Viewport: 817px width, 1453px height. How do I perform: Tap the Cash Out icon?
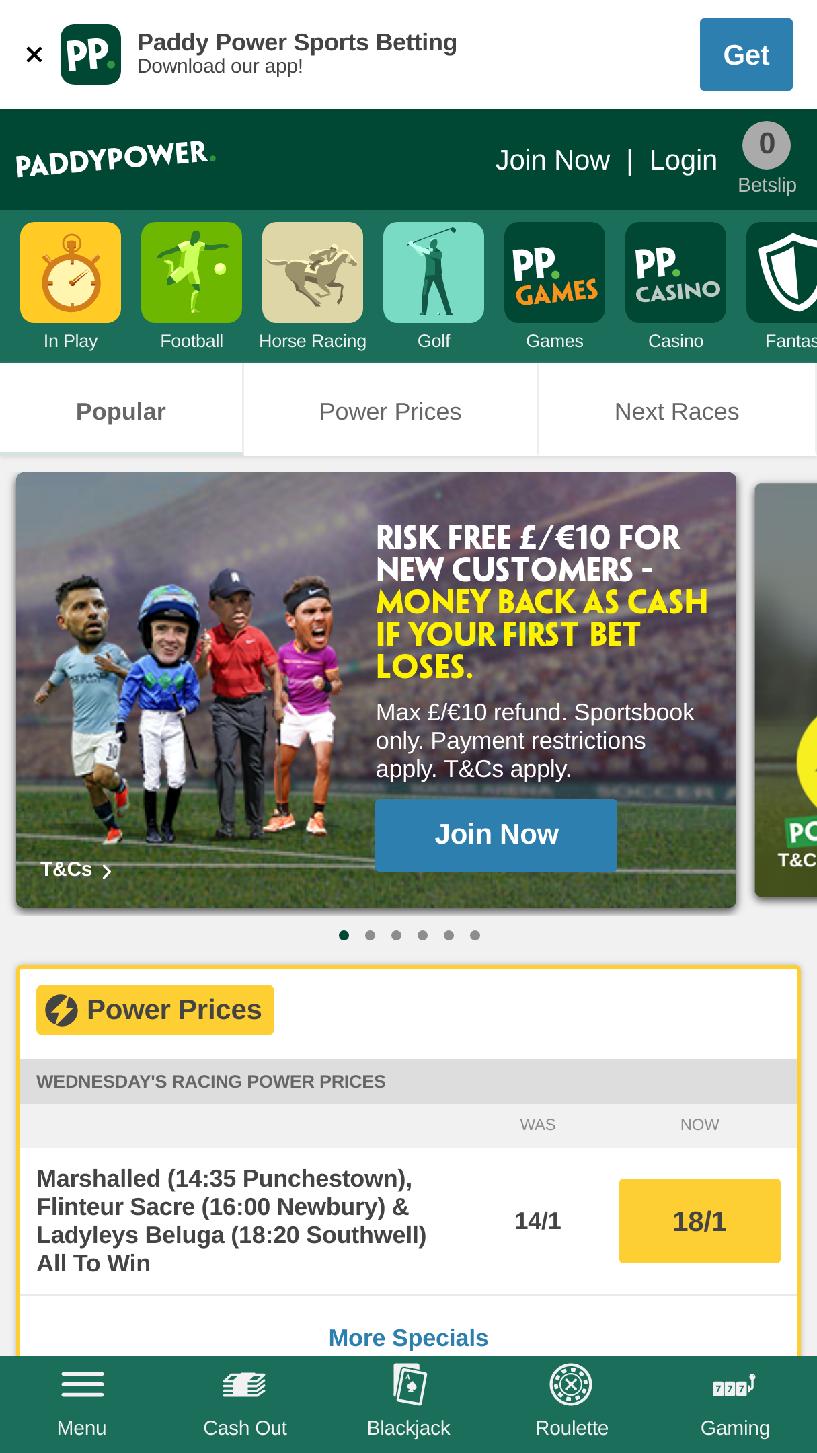245,1385
